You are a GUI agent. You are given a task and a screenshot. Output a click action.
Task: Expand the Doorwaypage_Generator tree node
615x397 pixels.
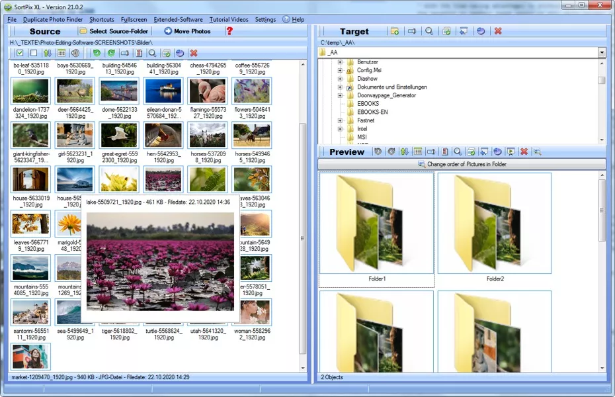[x=341, y=95]
